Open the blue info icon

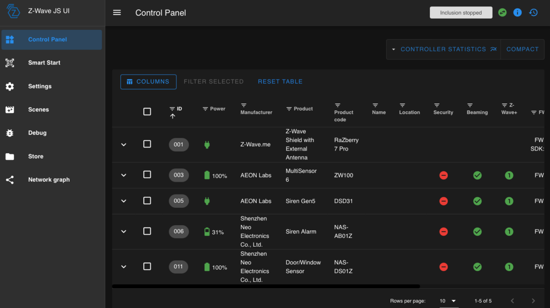(517, 13)
